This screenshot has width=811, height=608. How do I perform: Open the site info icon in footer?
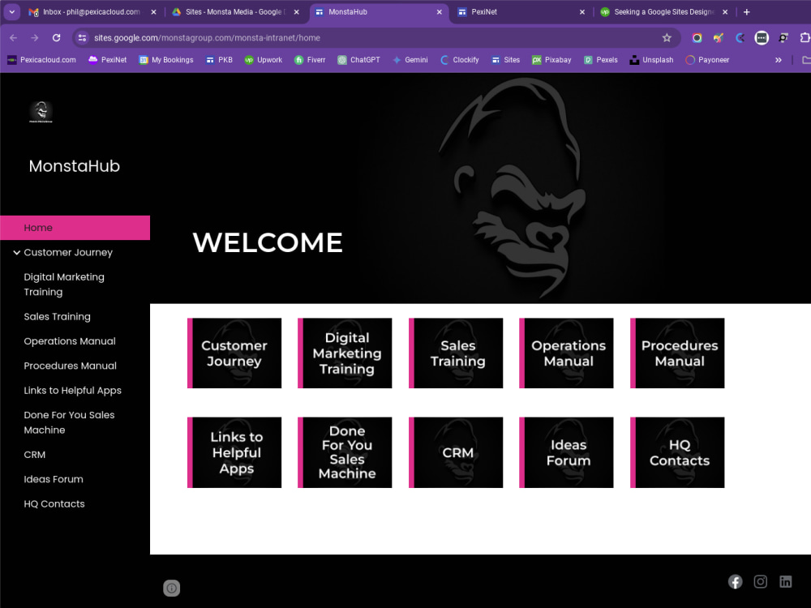pos(172,588)
